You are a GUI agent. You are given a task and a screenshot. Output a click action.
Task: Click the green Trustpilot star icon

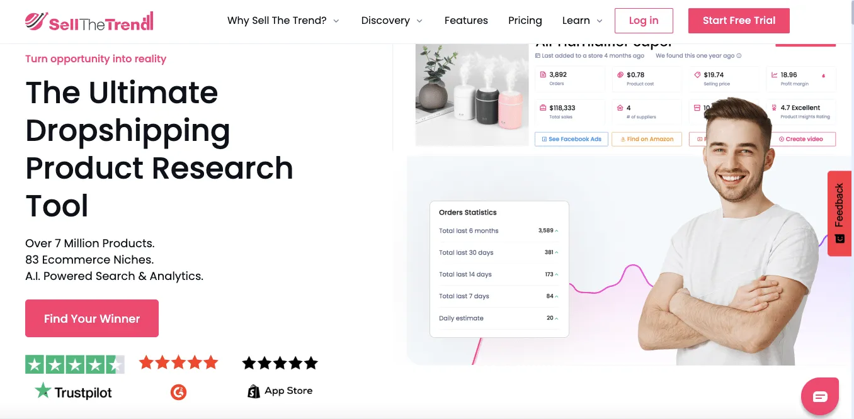[x=43, y=391]
